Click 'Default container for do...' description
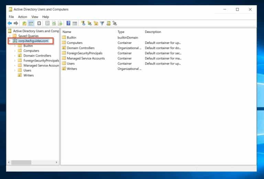This screenshot has width=264, height=179. point(163,48)
